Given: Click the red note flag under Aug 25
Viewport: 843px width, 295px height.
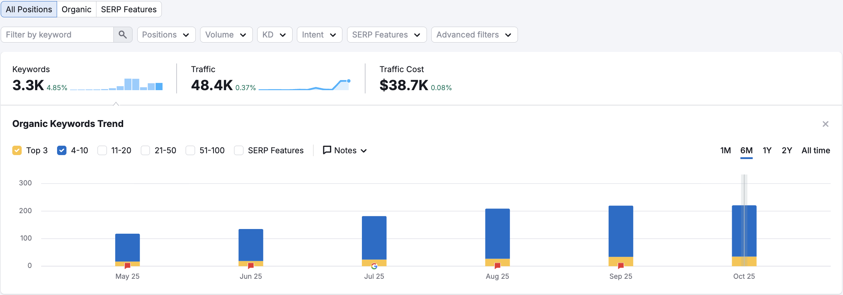Looking at the screenshot, I should point(497,266).
